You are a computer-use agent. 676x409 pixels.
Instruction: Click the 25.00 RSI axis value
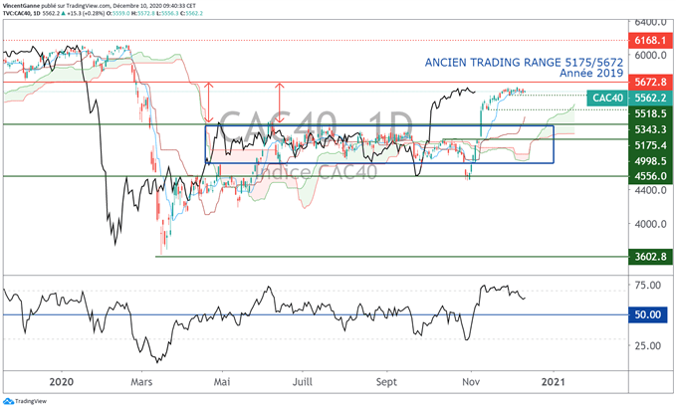pos(647,345)
